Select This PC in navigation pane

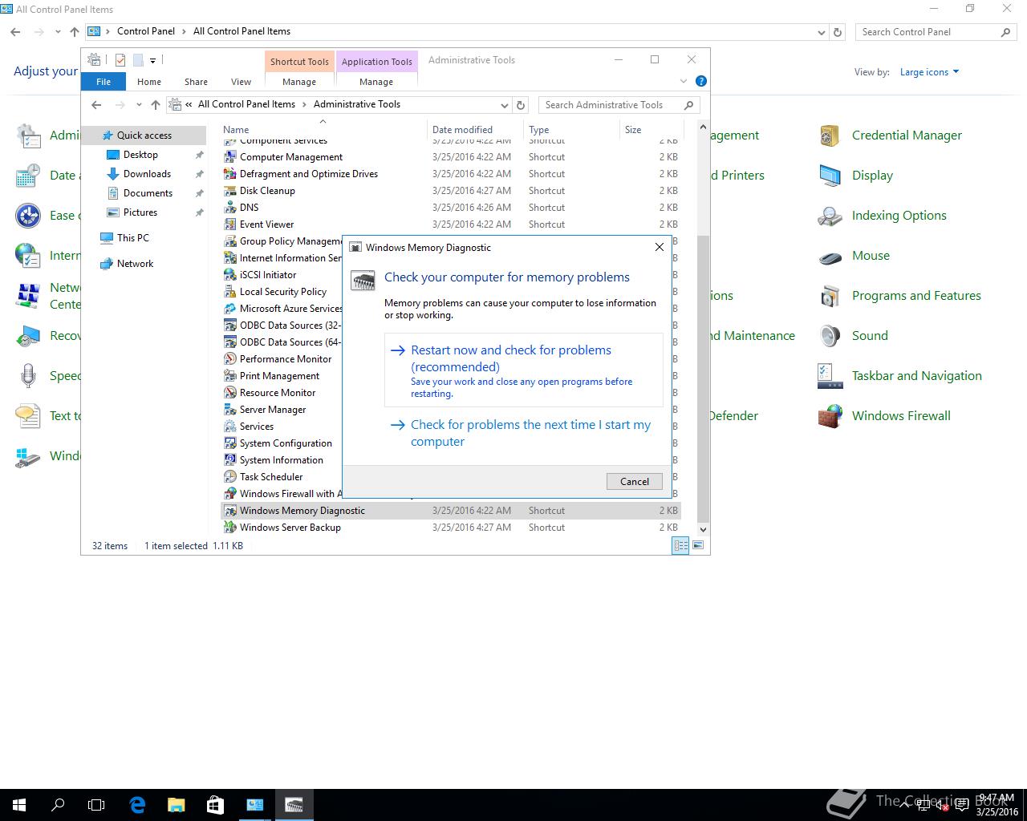(x=132, y=238)
